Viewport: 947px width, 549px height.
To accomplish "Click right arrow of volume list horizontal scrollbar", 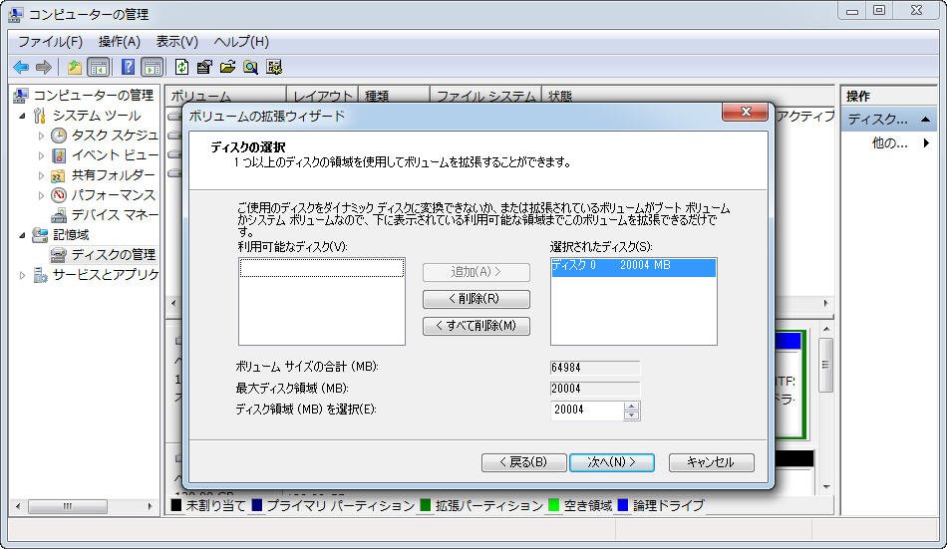I will [x=826, y=303].
